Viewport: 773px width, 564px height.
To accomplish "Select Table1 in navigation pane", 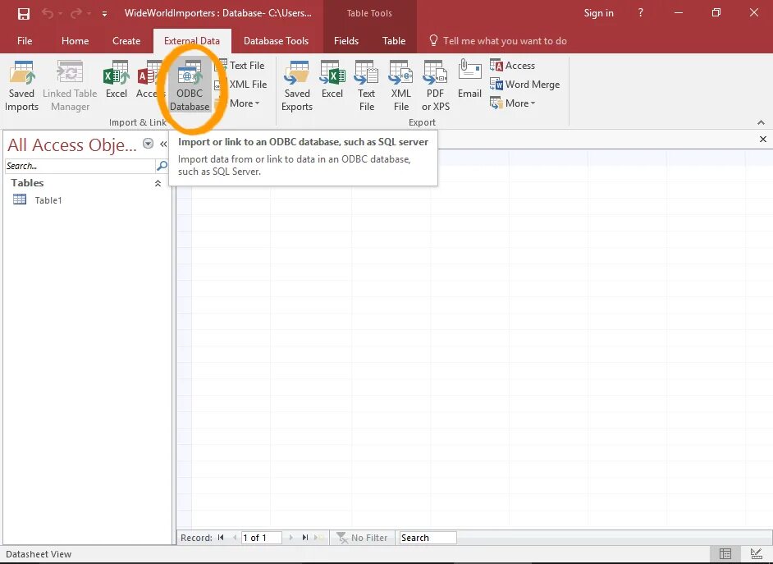I will pyautogui.click(x=48, y=200).
